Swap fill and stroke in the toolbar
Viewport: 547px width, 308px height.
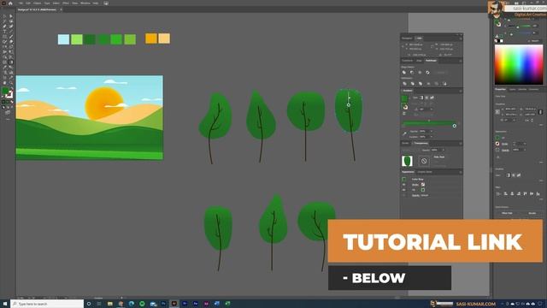pos(11,89)
